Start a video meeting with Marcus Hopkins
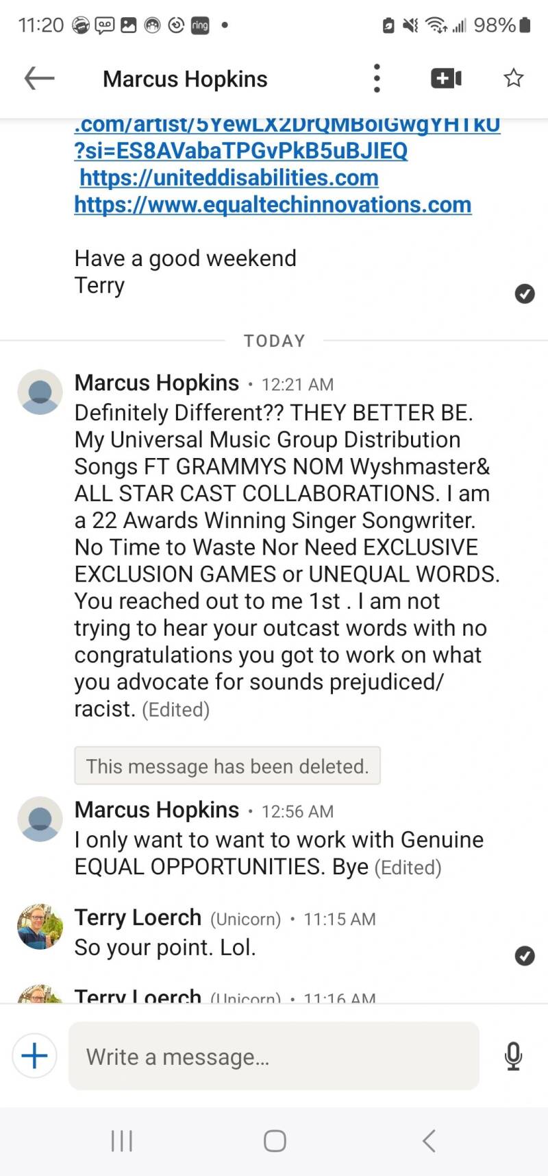Image resolution: width=548 pixels, height=1176 pixels. [x=446, y=78]
